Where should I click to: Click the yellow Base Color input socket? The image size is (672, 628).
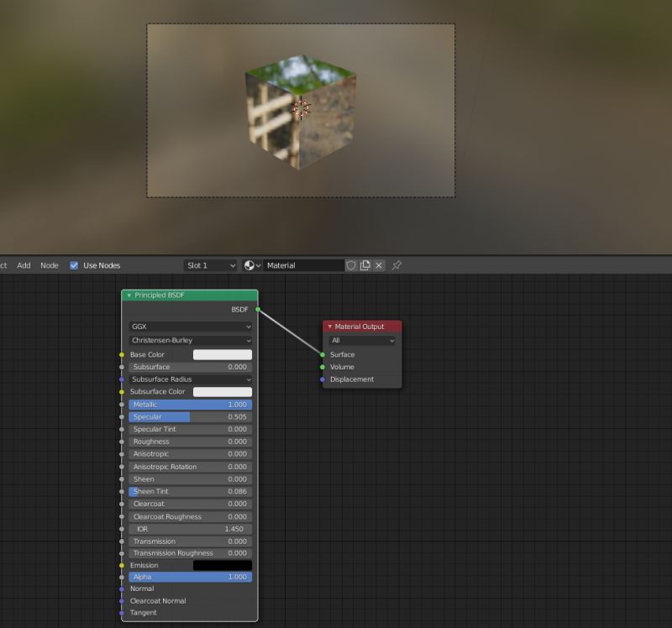click(121, 354)
